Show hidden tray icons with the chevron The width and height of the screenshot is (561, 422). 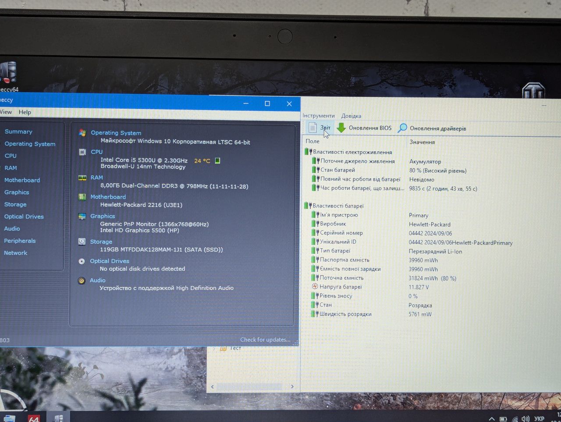pos(492,419)
